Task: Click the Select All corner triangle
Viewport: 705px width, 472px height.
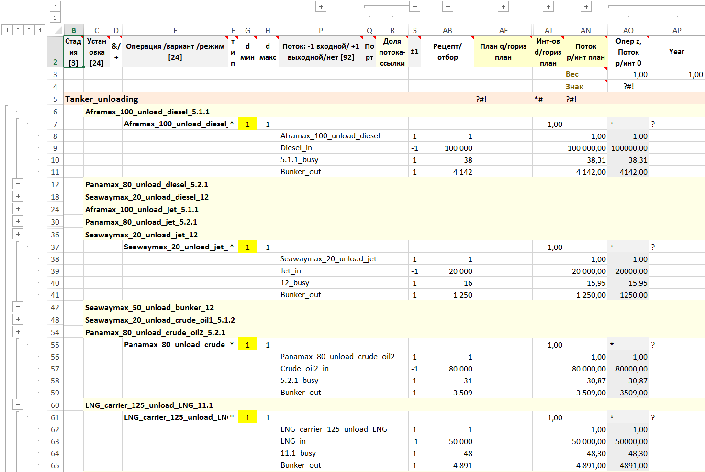Action: [x=57, y=30]
